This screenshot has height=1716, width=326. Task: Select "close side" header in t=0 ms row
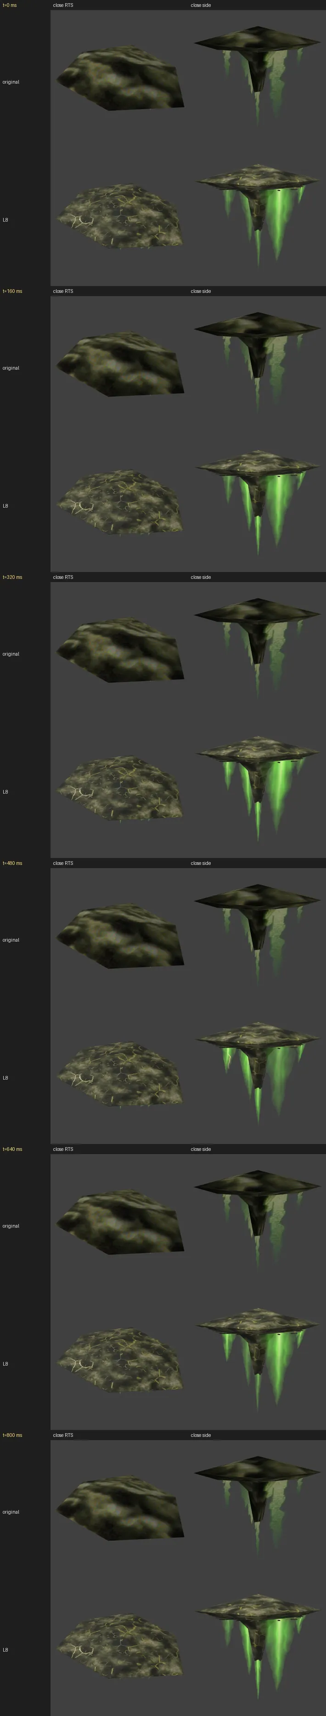click(x=201, y=6)
